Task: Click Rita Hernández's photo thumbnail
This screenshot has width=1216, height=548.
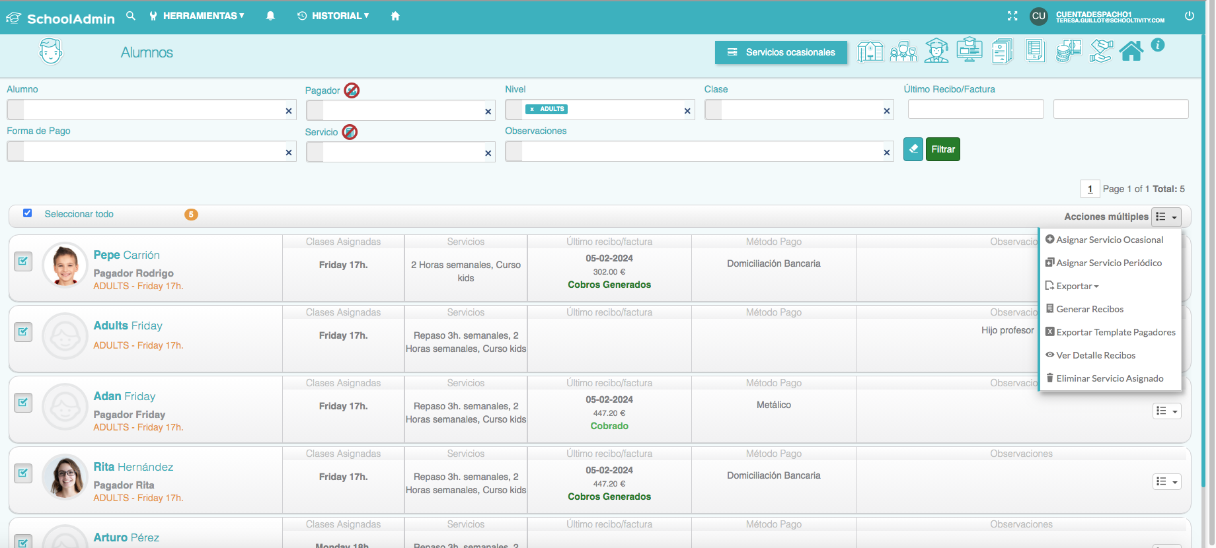Action: point(65,477)
